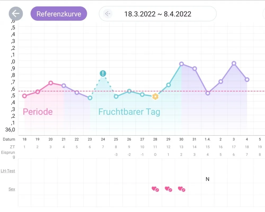
Task: Open date range 18.3.2022 ~ 8.4.2022
Action: tap(158, 14)
